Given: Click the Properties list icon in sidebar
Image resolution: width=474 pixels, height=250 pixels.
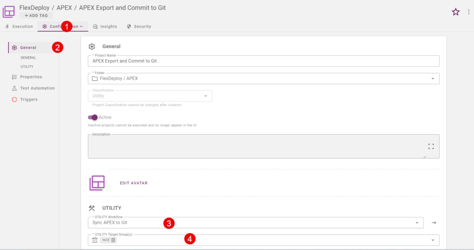Looking at the screenshot, I should tap(14, 77).
